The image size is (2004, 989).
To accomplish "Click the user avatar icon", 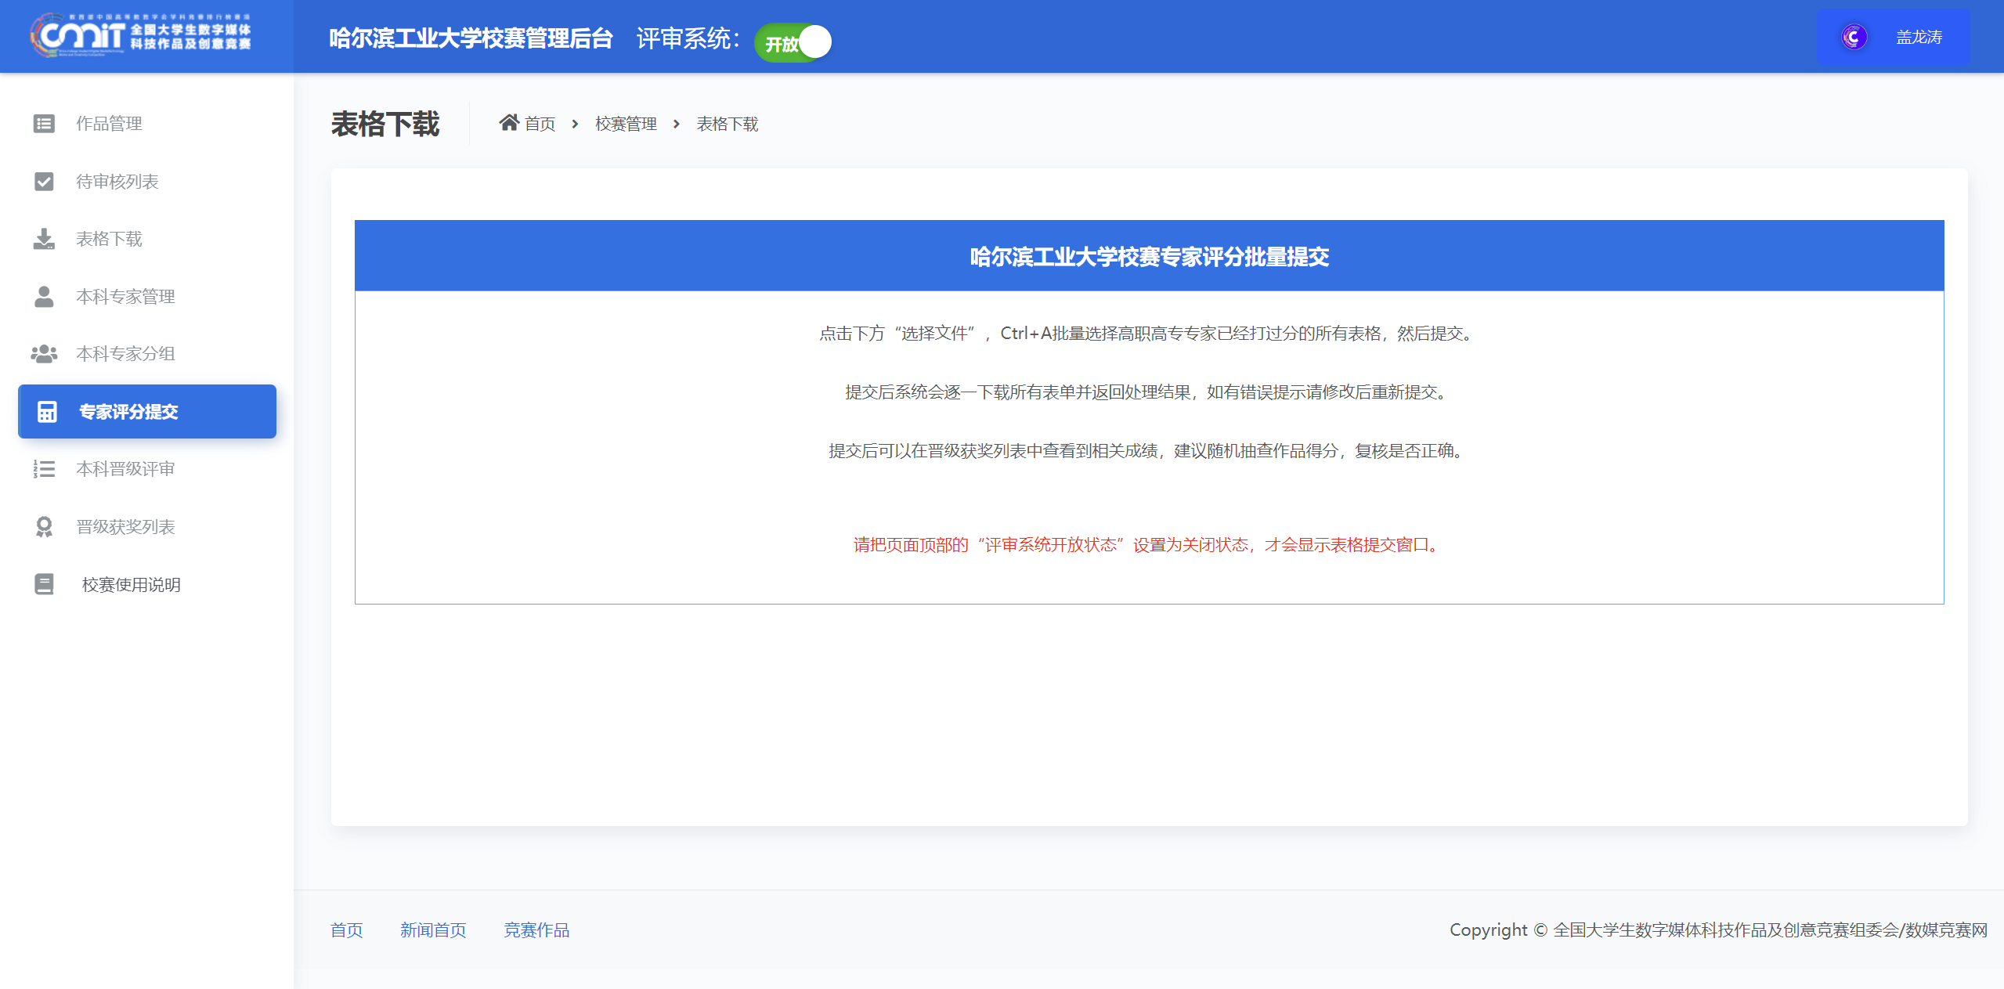I will [x=1854, y=37].
